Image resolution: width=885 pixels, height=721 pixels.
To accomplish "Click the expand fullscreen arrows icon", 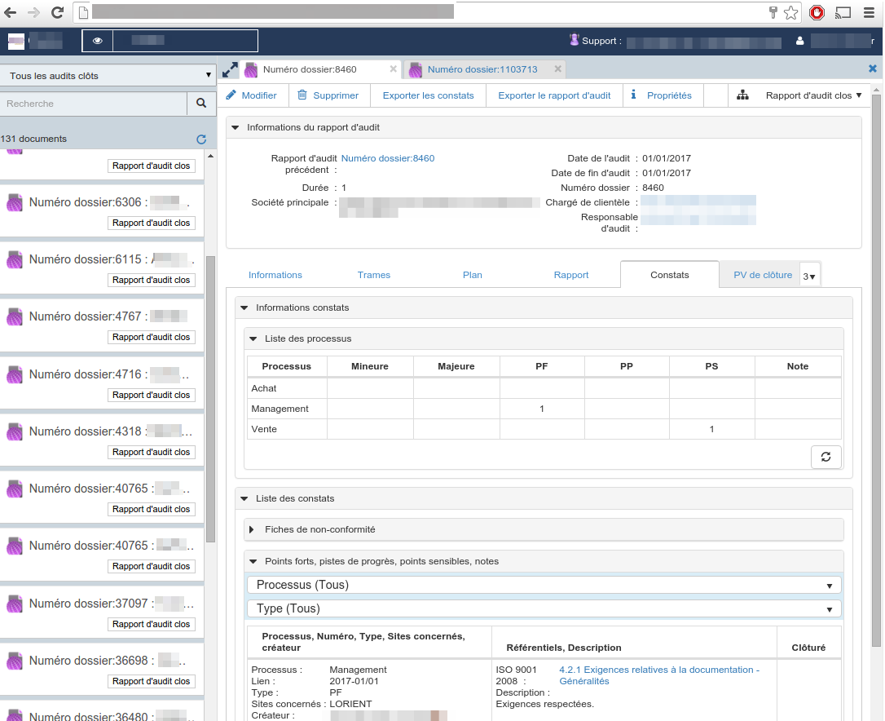I will click(230, 69).
